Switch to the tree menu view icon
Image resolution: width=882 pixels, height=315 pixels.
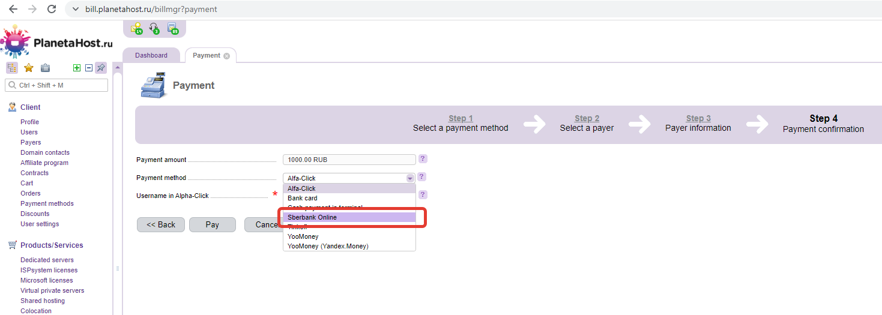(x=12, y=68)
